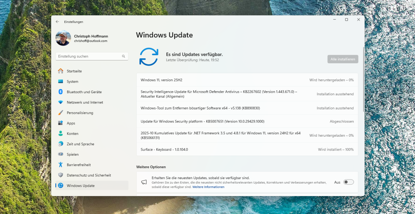This screenshot has width=415, height=214.
Task: Select the Spielen Xbox icon
Action: tap(61, 154)
